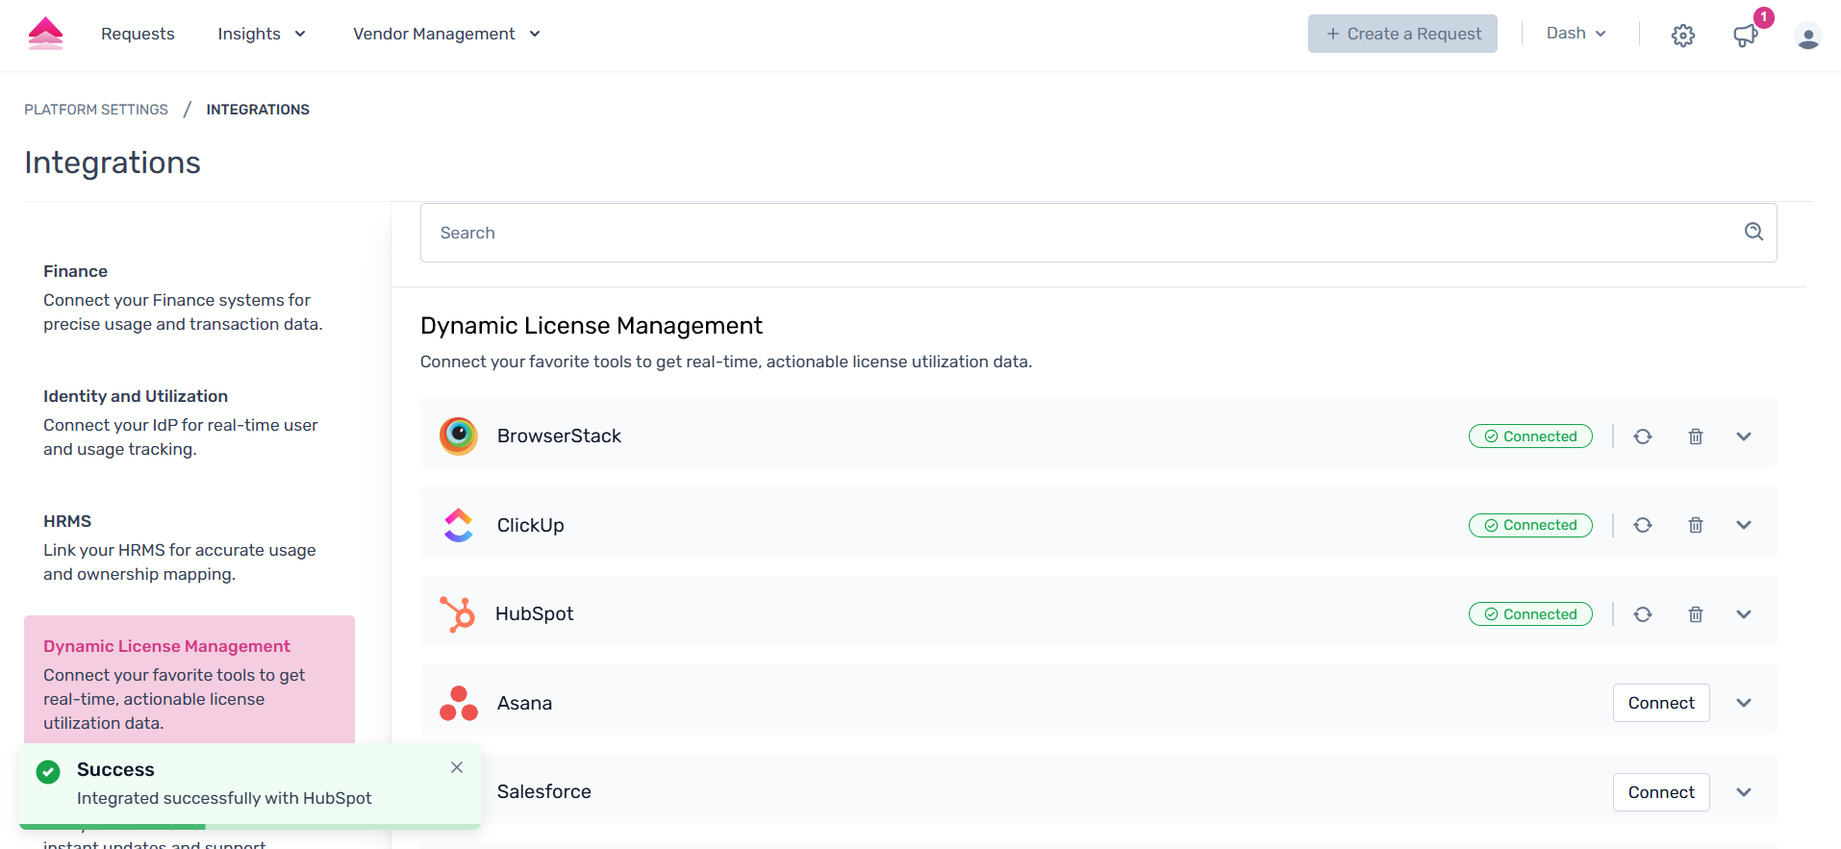The width and height of the screenshot is (1841, 849).
Task: Delete the BrowserStack integration
Action: tap(1696, 437)
